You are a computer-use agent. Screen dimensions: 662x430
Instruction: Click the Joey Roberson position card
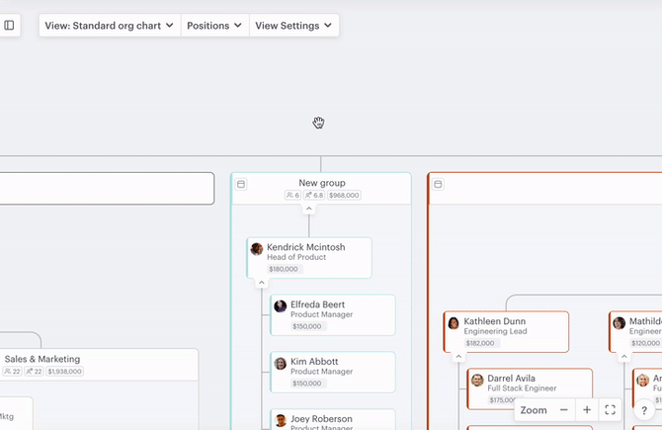333,419
